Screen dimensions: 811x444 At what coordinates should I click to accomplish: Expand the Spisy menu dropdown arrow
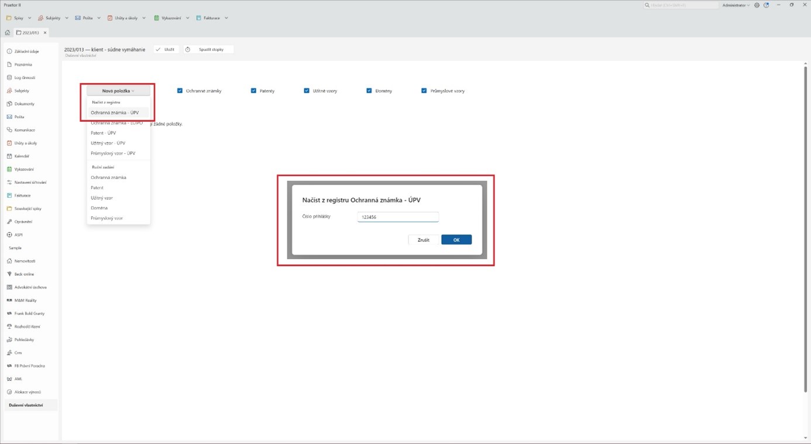click(30, 18)
